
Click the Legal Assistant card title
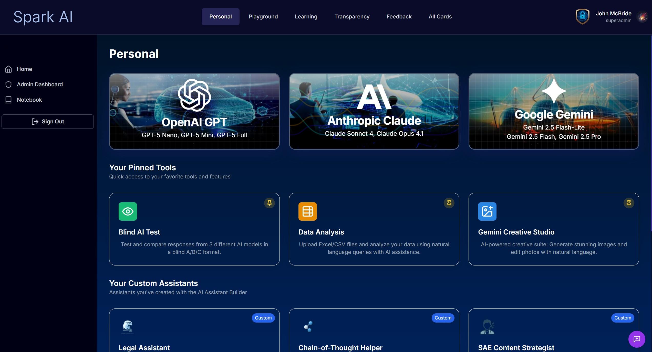click(144, 348)
